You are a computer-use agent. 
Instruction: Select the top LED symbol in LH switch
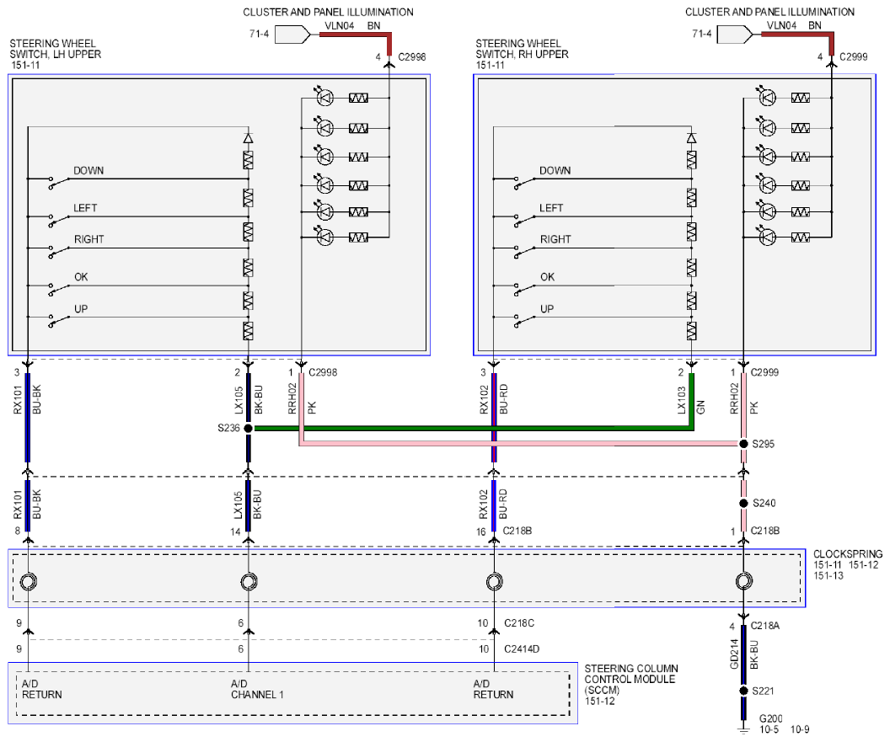coord(324,98)
